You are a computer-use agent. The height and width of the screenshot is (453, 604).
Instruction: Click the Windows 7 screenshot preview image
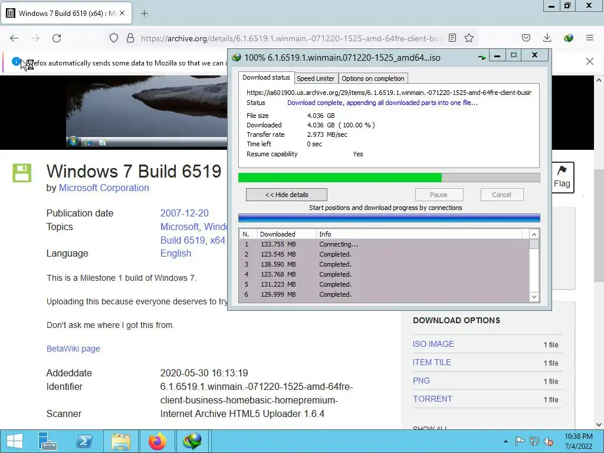(146, 111)
